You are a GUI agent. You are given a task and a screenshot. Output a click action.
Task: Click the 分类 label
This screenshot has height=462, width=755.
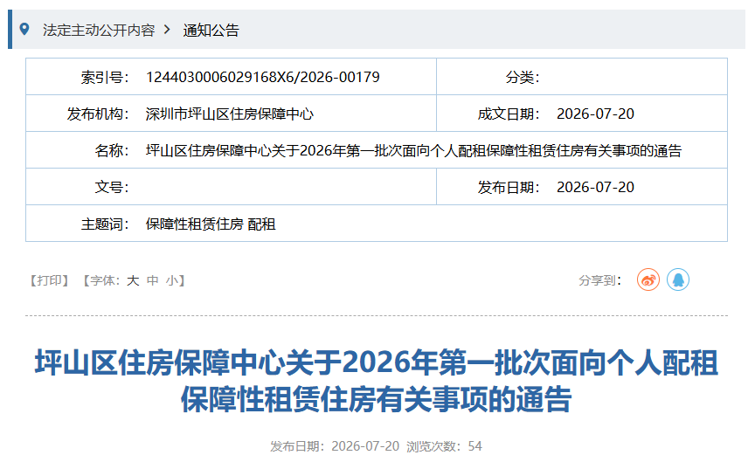pyautogui.click(x=523, y=77)
